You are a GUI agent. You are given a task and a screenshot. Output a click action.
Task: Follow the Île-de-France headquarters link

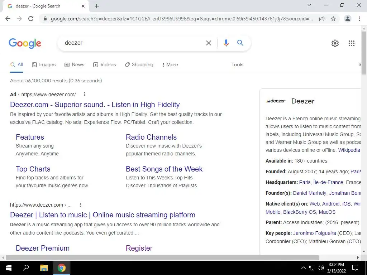click(x=328, y=182)
